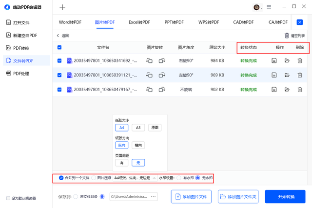
Task: Switch to the Word转PDF tab
Action: click(x=70, y=22)
